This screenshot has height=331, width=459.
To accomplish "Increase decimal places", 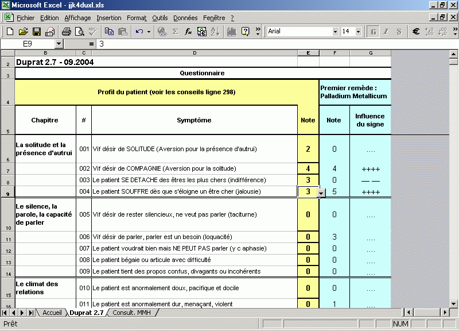I will tap(429, 32).
